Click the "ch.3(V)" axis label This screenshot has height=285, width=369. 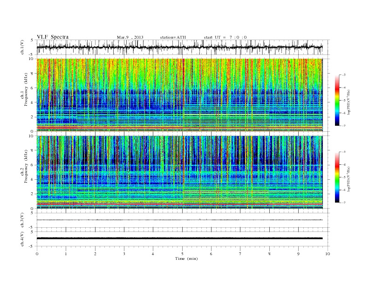(22, 220)
